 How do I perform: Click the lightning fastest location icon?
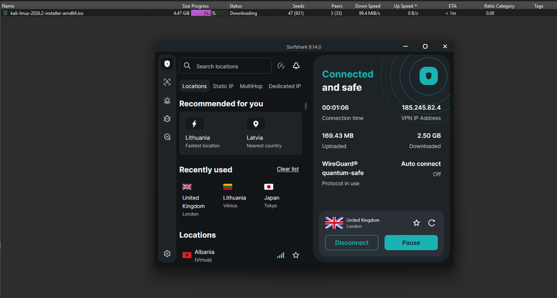194,124
